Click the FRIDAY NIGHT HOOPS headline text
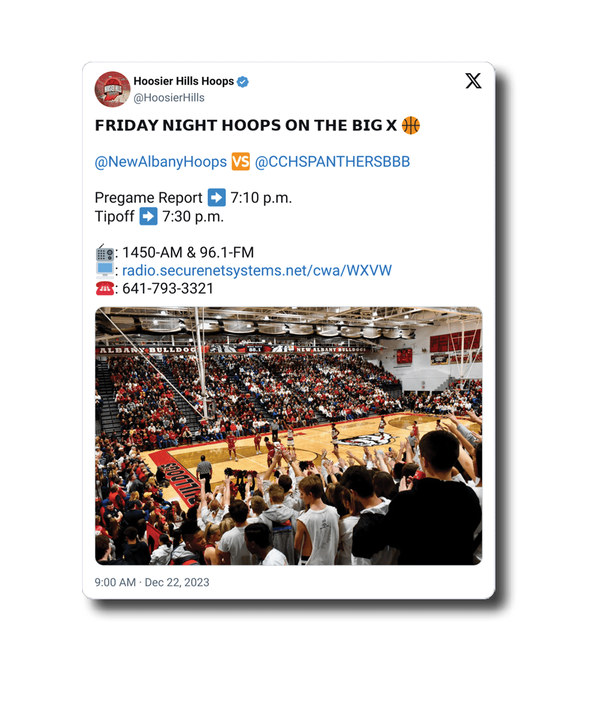 point(246,125)
